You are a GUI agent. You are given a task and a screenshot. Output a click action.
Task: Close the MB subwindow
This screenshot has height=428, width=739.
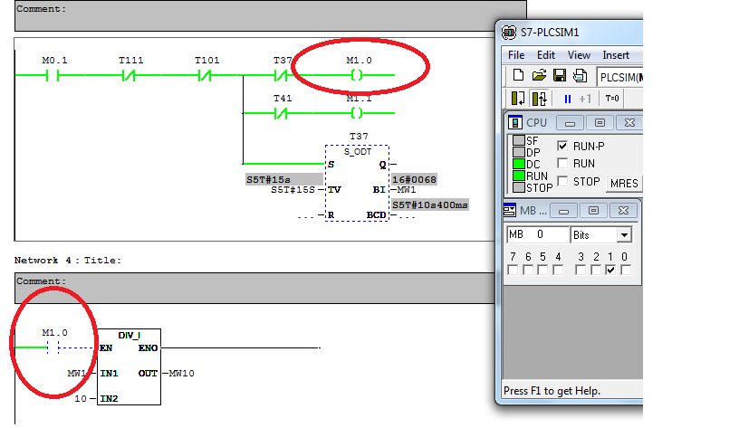[623, 211]
